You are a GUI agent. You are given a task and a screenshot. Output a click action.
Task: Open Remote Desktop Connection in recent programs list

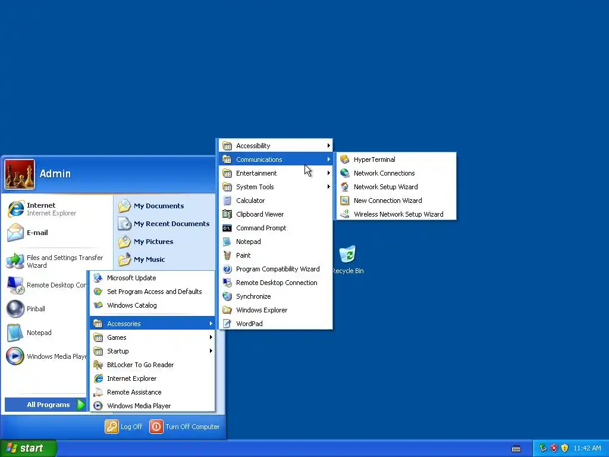point(46,285)
